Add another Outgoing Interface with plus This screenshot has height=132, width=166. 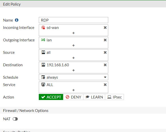pos(73,45)
